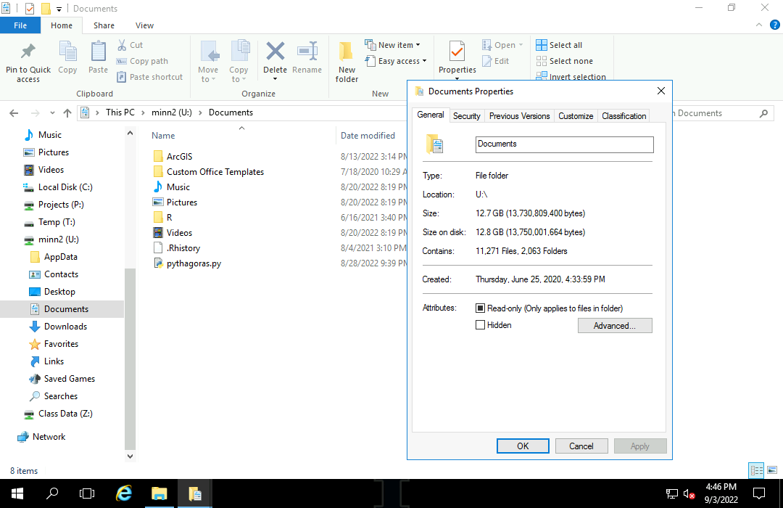This screenshot has width=783, height=508.
Task: Collapse the ribbon with the chevron
Action: pyautogui.click(x=758, y=25)
